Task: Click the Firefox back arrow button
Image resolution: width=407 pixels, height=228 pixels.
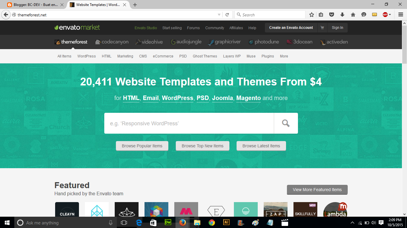Action: tap(6, 15)
